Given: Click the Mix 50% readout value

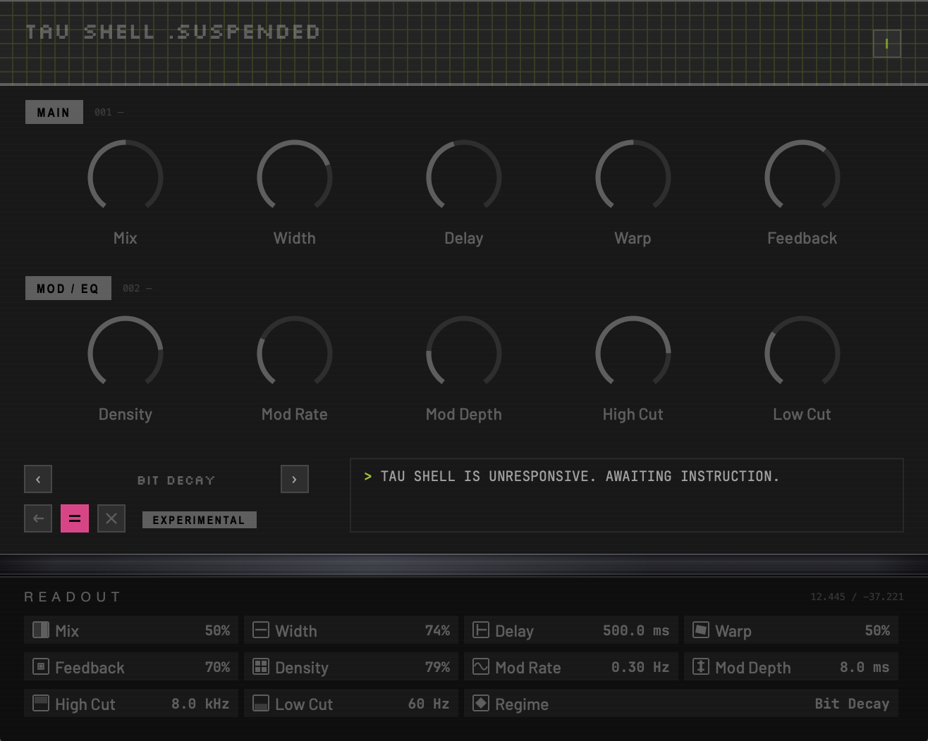Looking at the screenshot, I should click(217, 630).
